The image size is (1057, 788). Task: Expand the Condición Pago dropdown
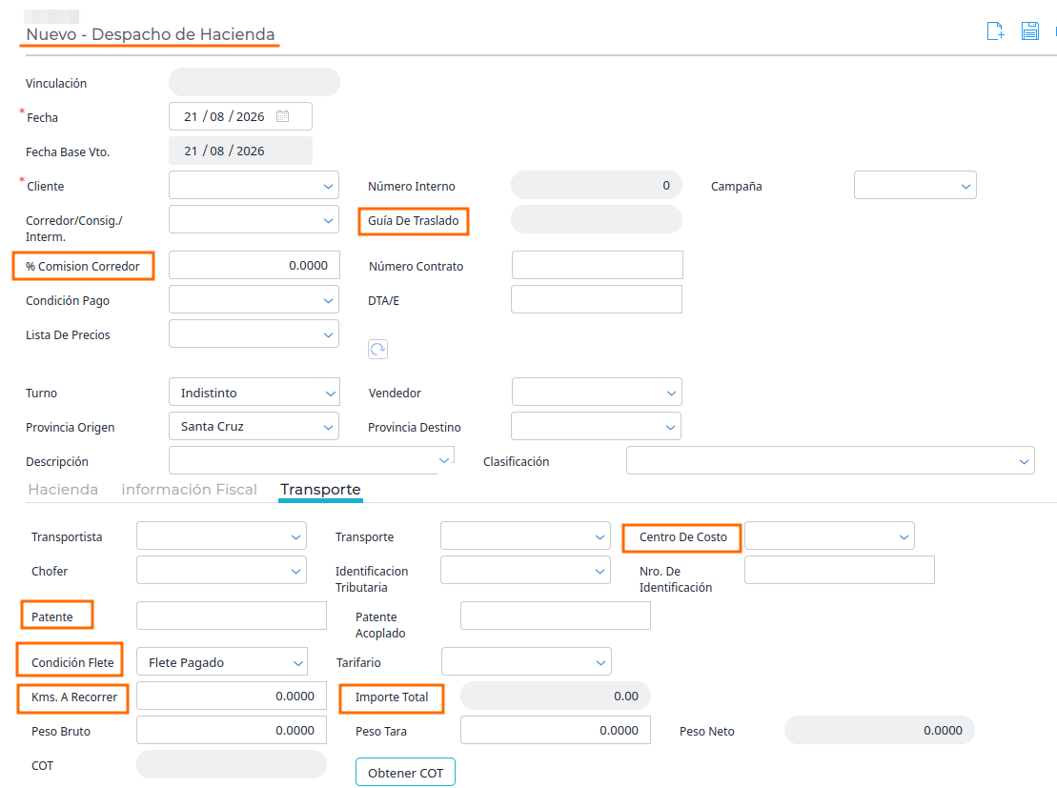pos(254,300)
